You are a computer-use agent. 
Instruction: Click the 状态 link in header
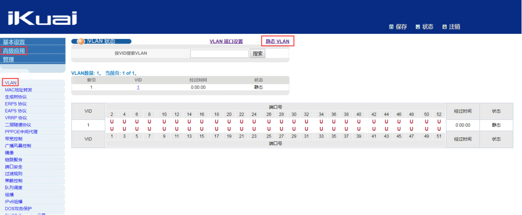pos(428,27)
